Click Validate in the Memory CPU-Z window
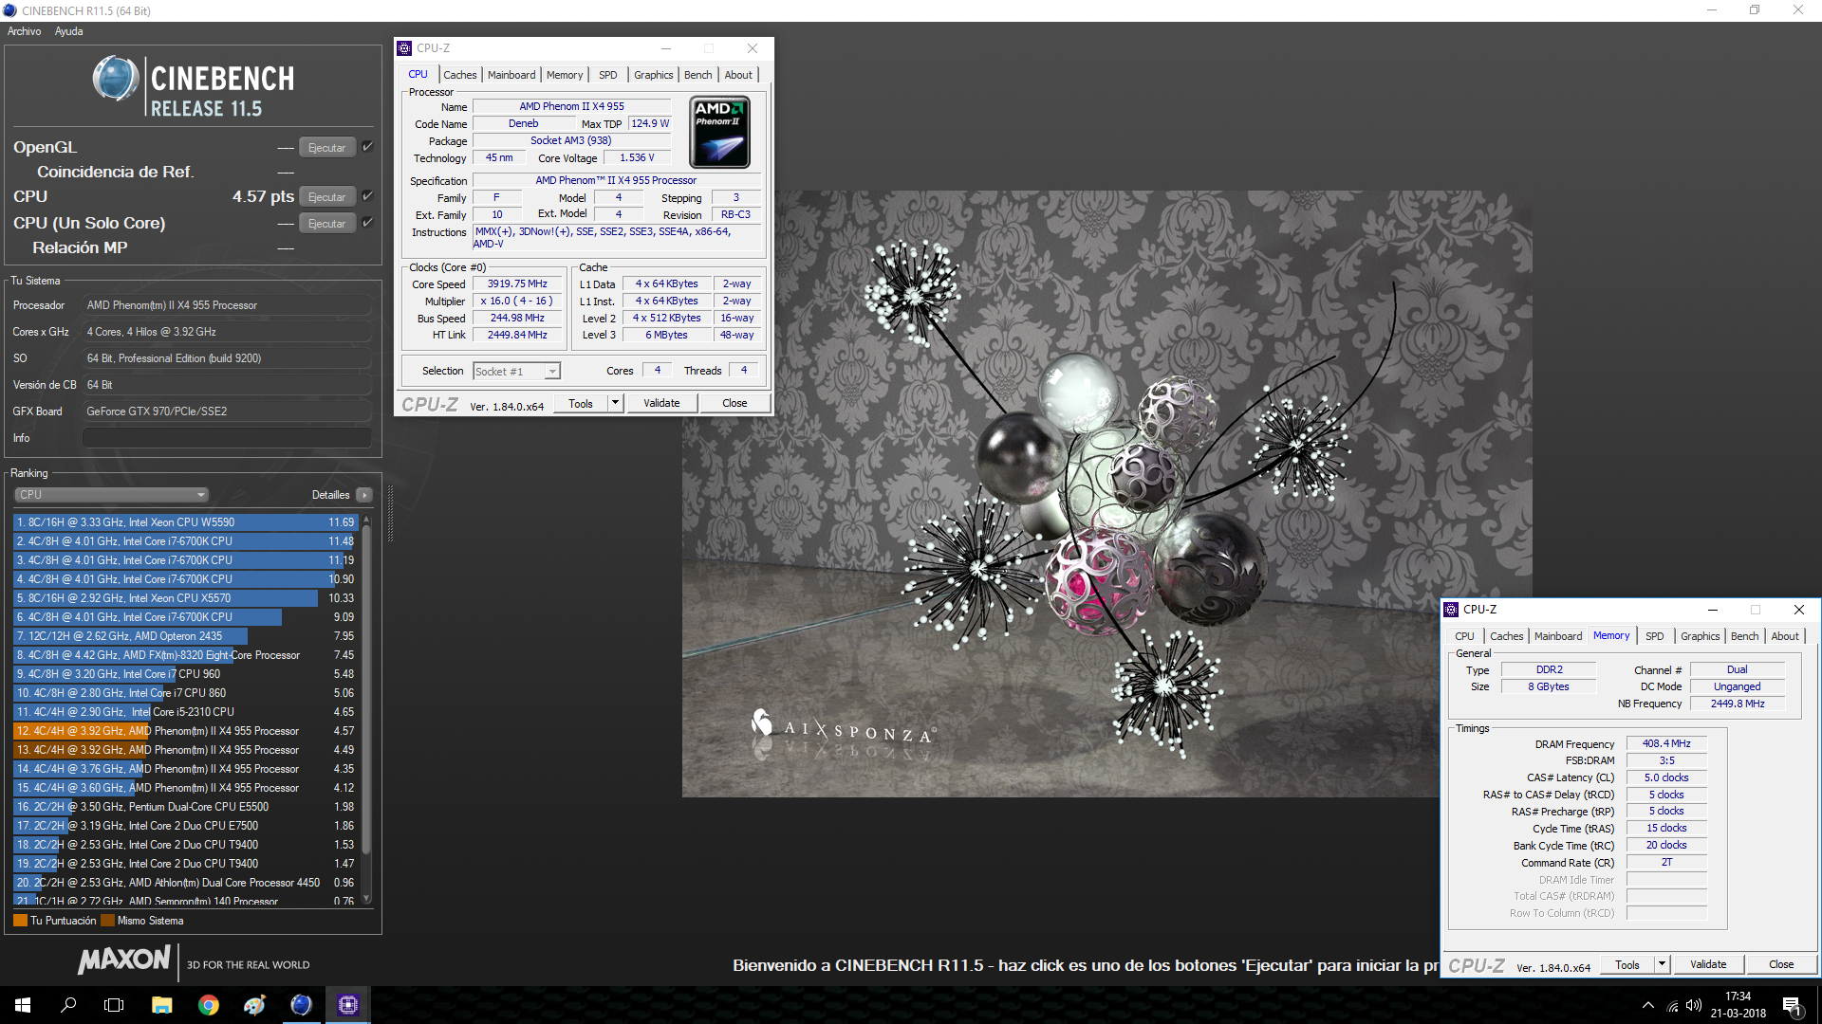 pos(1708,964)
